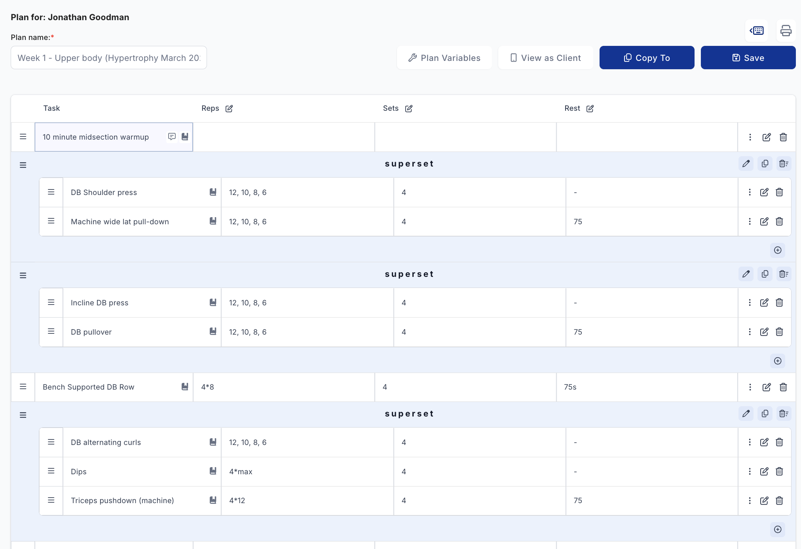Viewport: 801px width, 549px height.
Task: Click the Save button
Action: [x=748, y=58]
